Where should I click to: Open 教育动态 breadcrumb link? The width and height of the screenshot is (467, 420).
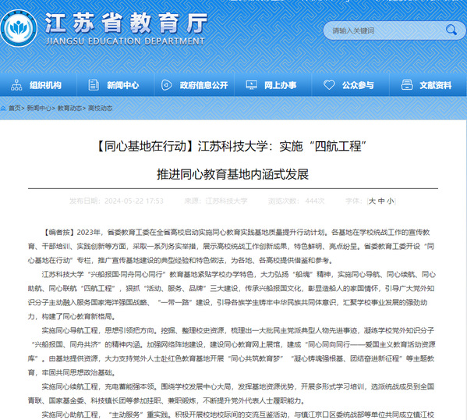[69, 108]
